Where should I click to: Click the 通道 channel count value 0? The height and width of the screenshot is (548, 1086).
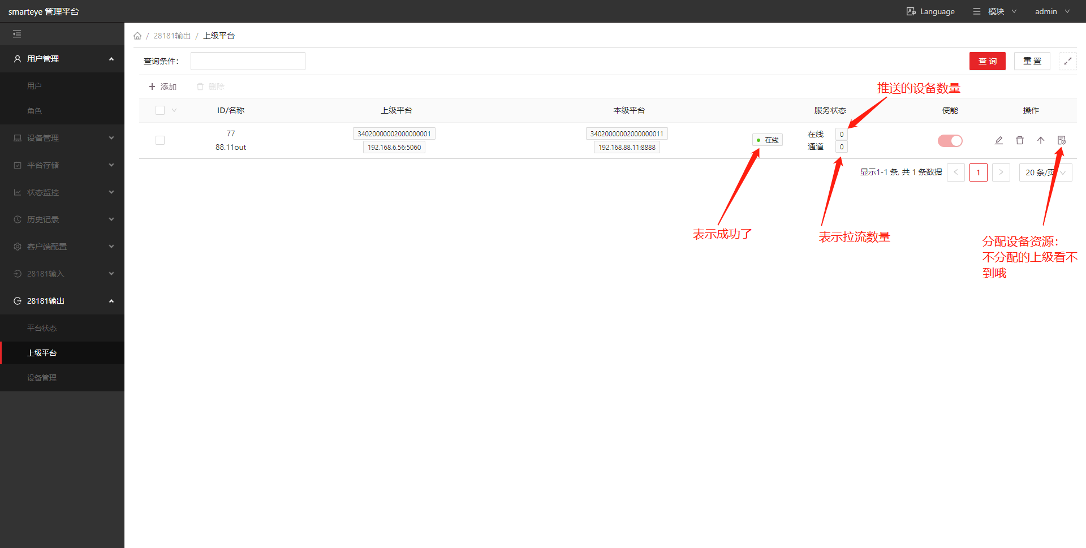point(842,146)
